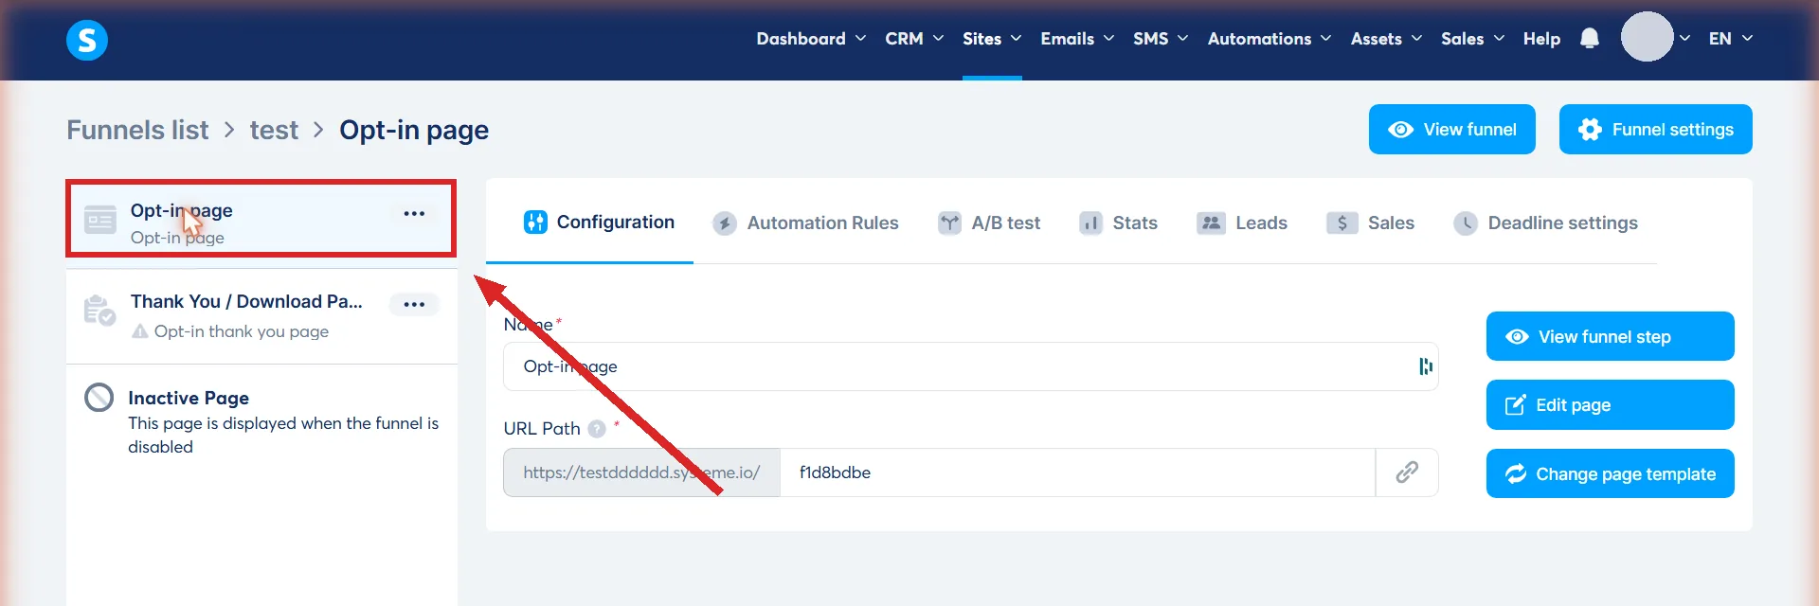Switch to the Configuration tab
Screen dimensions: 1819x606
[599, 223]
